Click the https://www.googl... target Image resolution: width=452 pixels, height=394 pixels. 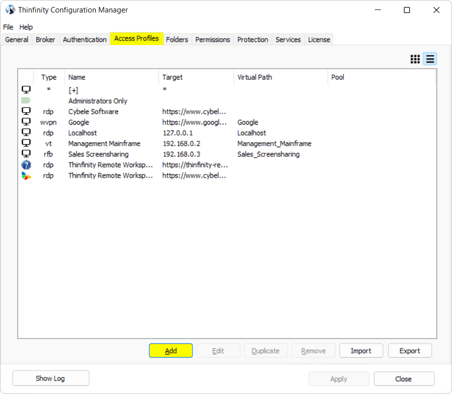(194, 122)
